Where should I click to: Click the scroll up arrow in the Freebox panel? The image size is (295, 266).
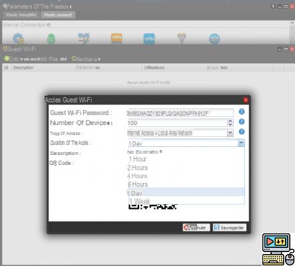click(x=292, y=23)
